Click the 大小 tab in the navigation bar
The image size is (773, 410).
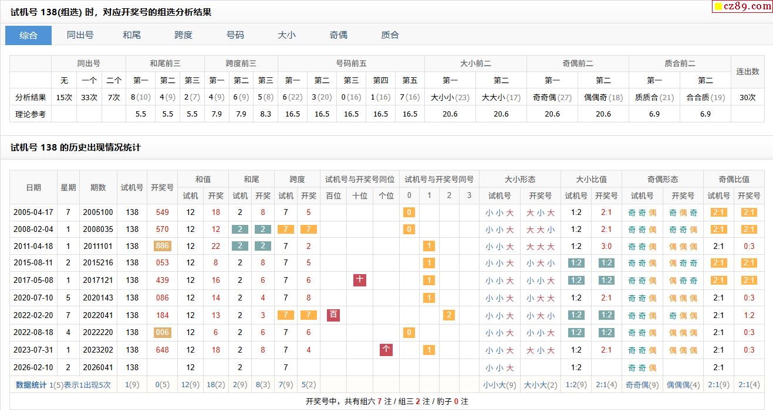[286, 35]
